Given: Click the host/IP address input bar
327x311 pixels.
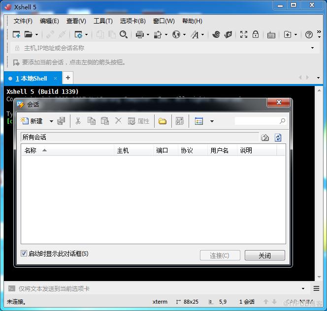Looking at the screenshot, I should pos(165,48).
